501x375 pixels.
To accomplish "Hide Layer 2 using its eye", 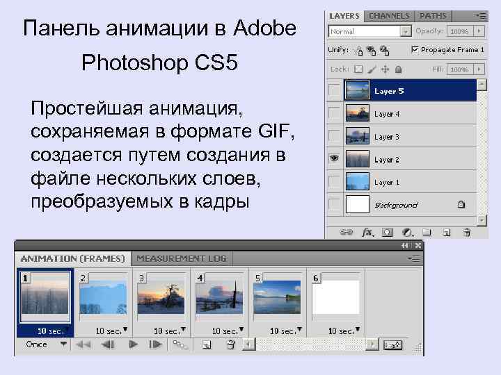I will 334,158.
